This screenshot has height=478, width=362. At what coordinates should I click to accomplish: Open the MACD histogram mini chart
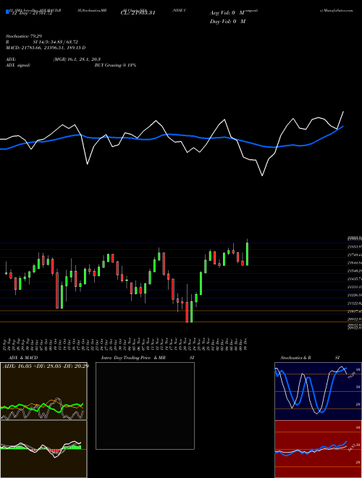[43, 449]
